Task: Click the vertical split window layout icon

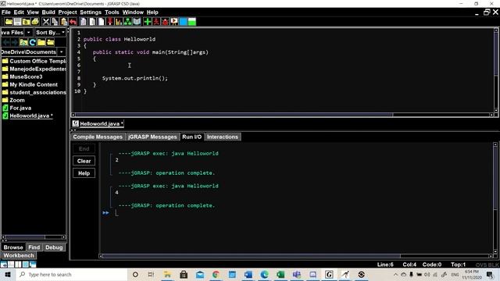Action: 18,265
